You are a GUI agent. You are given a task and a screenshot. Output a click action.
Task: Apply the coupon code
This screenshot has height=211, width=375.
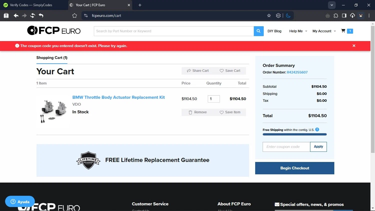pyautogui.click(x=318, y=147)
